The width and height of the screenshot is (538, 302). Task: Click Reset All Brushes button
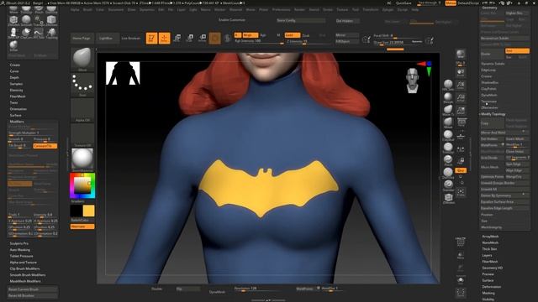(33, 295)
